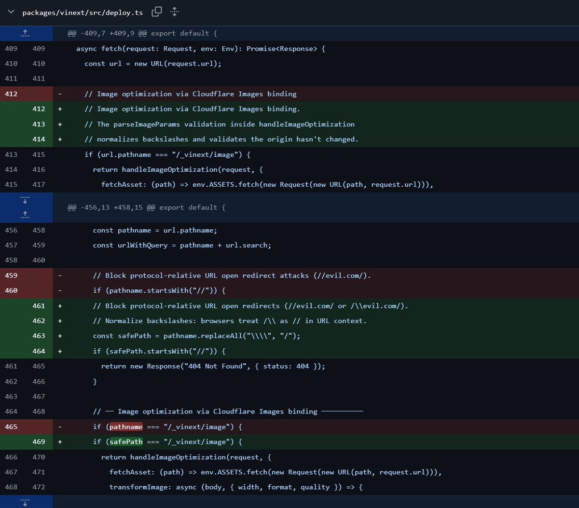Click highlighted 'safePath' word in added line 469
Viewport: 579px width, 508px height.
point(126,442)
